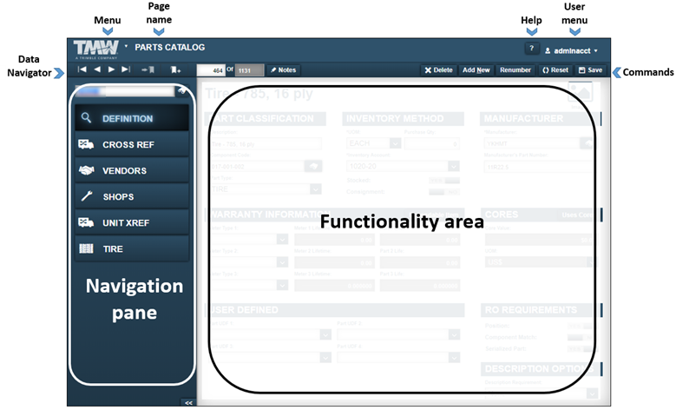This screenshot has height=410, width=676.
Task: Jump to the first record
Action: point(82,69)
